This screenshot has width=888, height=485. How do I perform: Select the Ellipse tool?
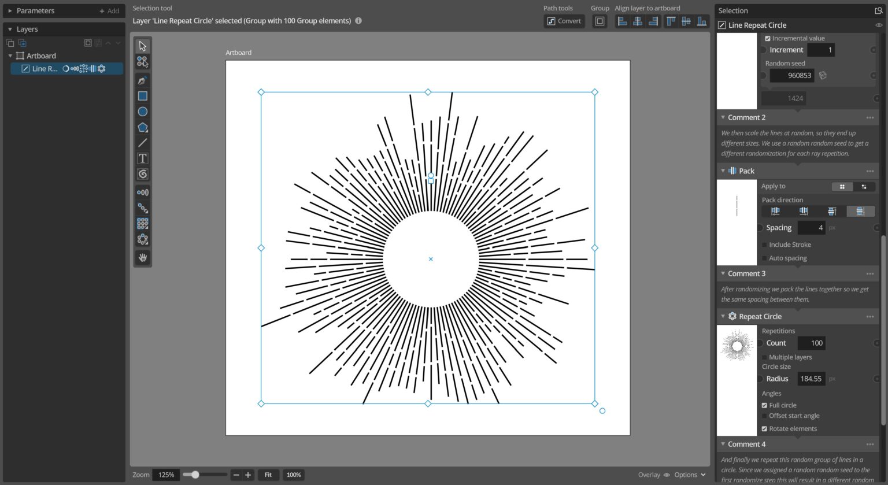(x=142, y=111)
